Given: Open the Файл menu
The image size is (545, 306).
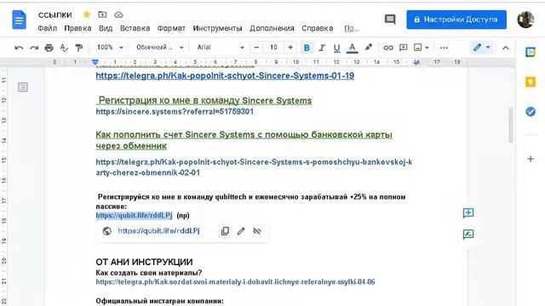Looking at the screenshot, I should coord(47,28).
